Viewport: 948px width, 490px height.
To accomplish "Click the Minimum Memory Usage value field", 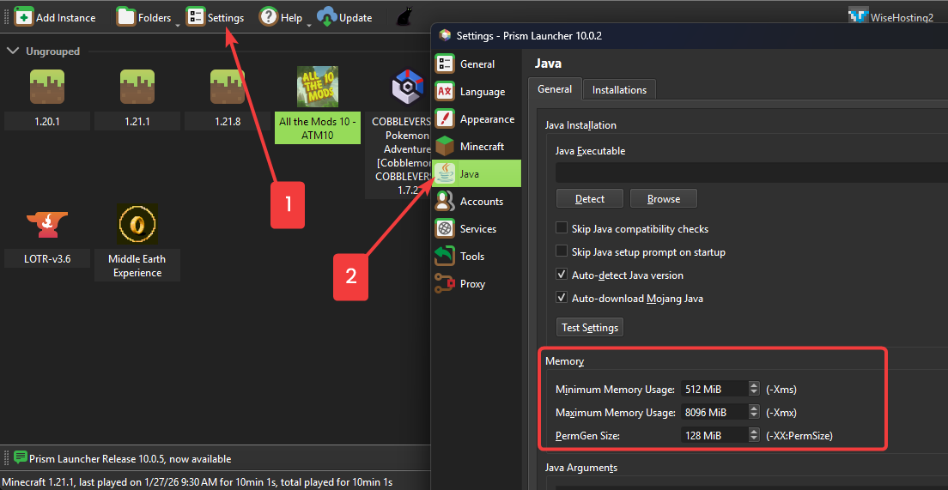I will point(714,389).
